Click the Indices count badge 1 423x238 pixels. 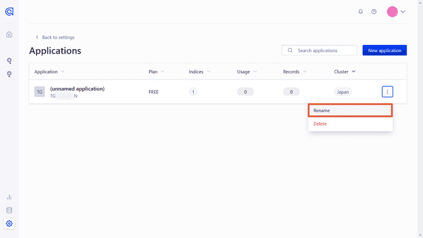pos(193,92)
